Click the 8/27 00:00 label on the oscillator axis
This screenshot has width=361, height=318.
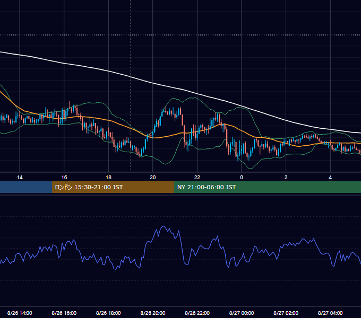242,313
